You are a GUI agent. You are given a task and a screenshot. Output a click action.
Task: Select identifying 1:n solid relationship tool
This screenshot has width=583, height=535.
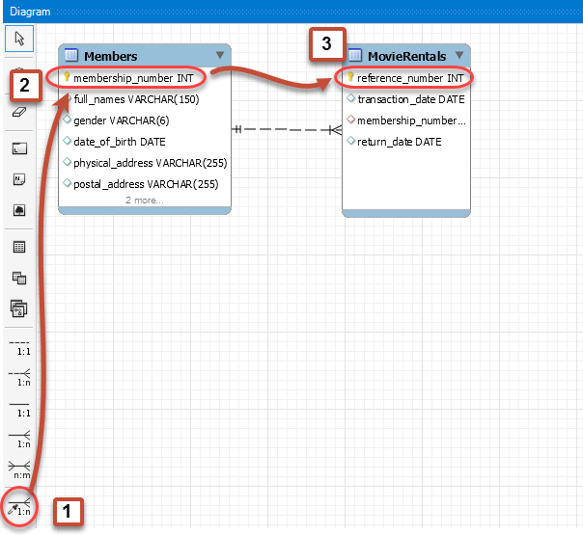click(x=19, y=438)
